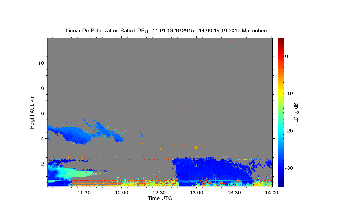Click the height tick label 2

[43, 164]
